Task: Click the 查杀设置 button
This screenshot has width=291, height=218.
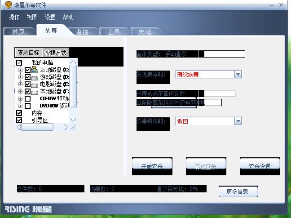Action: (x=260, y=164)
